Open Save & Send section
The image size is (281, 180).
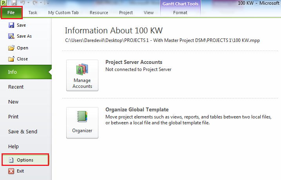23,132
